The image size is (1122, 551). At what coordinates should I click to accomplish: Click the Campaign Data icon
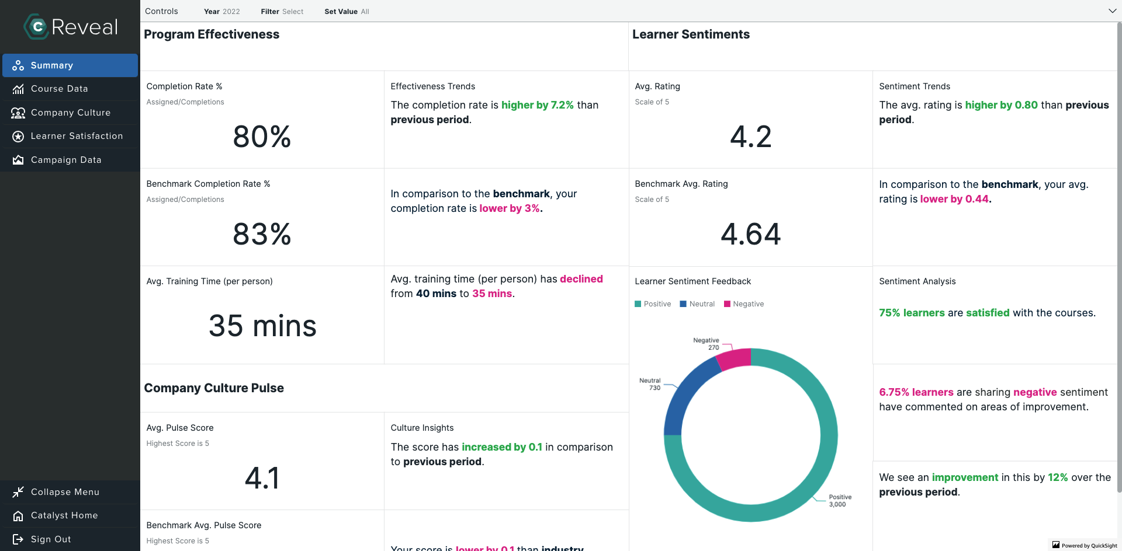click(x=18, y=160)
